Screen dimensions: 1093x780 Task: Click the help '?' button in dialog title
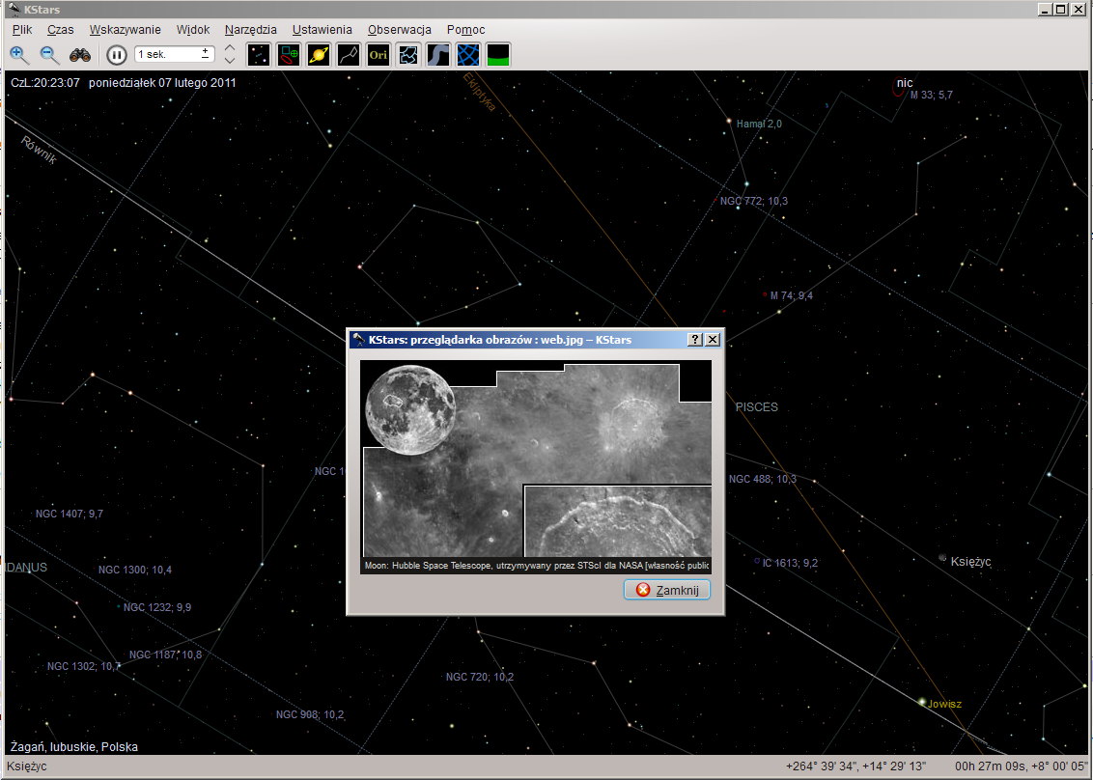(x=694, y=340)
